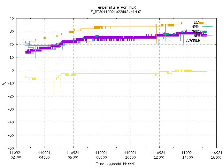The width and height of the screenshot is (223, 167).
Task: Click the 'ELS' legend label
Action: pyautogui.click(x=197, y=22)
